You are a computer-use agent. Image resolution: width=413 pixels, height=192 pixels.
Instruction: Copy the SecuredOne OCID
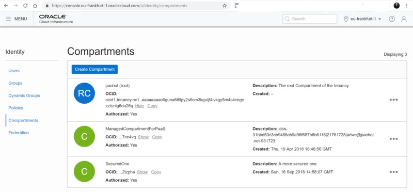click(156, 172)
